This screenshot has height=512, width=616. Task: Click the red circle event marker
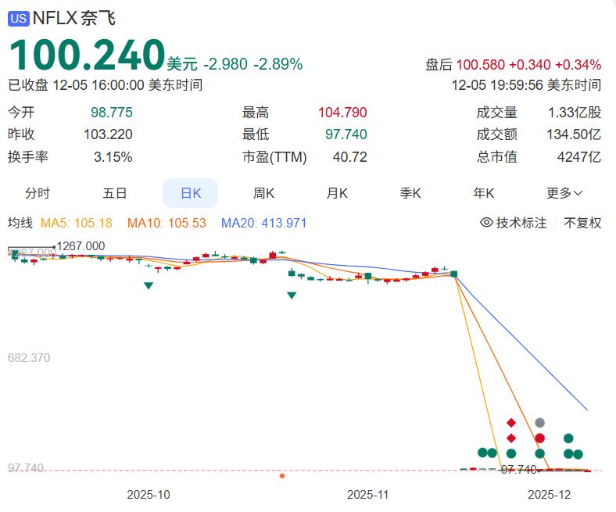click(x=539, y=439)
